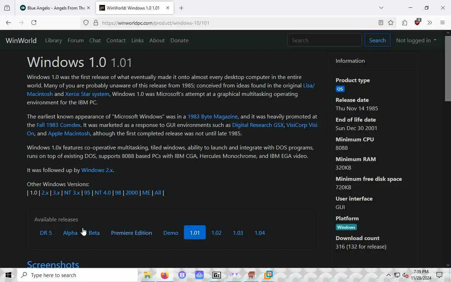Open the Chat nav item
451x282 pixels.
coord(95,40)
